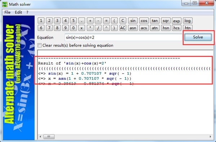Click the digit 7 keypad button
The height and width of the screenshot is (142, 216).
[x=49, y=28]
